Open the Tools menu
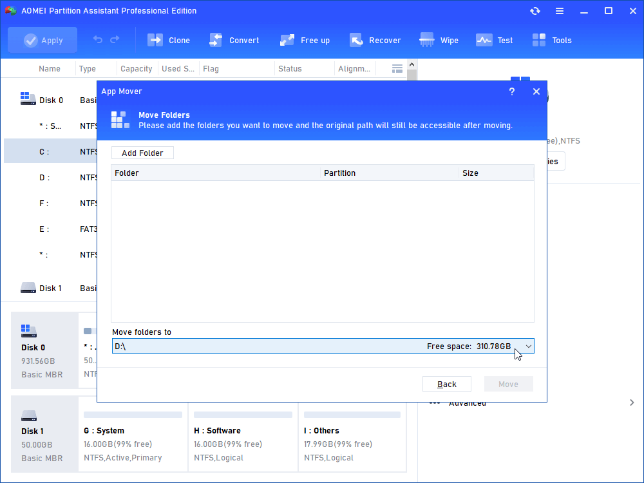Screen dimensions: 644x483 pyautogui.click(x=552, y=40)
